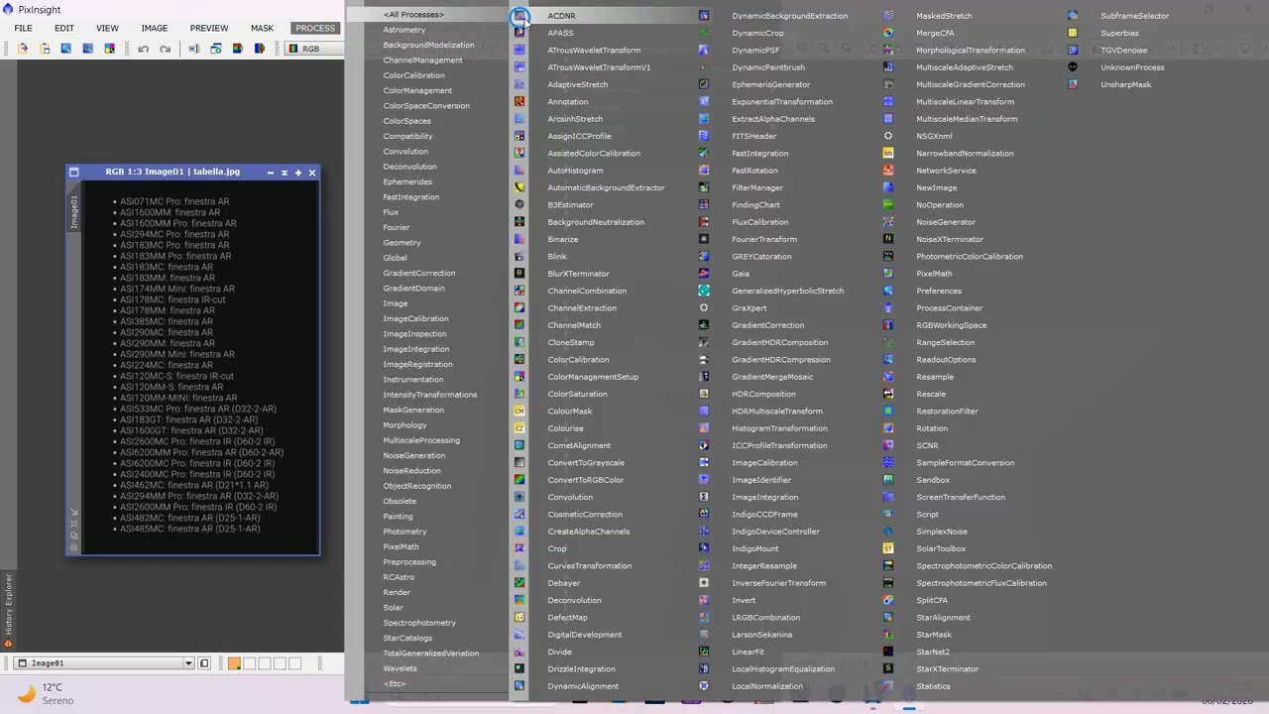This screenshot has height=714, width=1269.
Task: Launch the DynamicBackgroundExtraction process
Action: (x=789, y=16)
